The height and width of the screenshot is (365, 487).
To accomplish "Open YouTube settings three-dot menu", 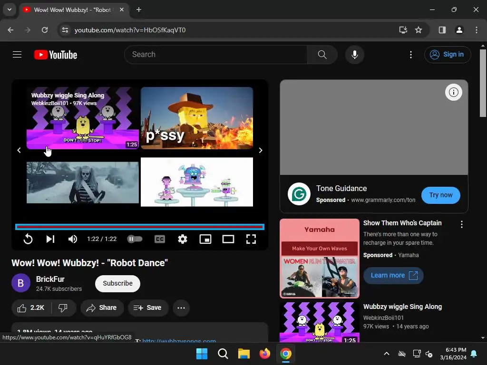I will point(410,55).
